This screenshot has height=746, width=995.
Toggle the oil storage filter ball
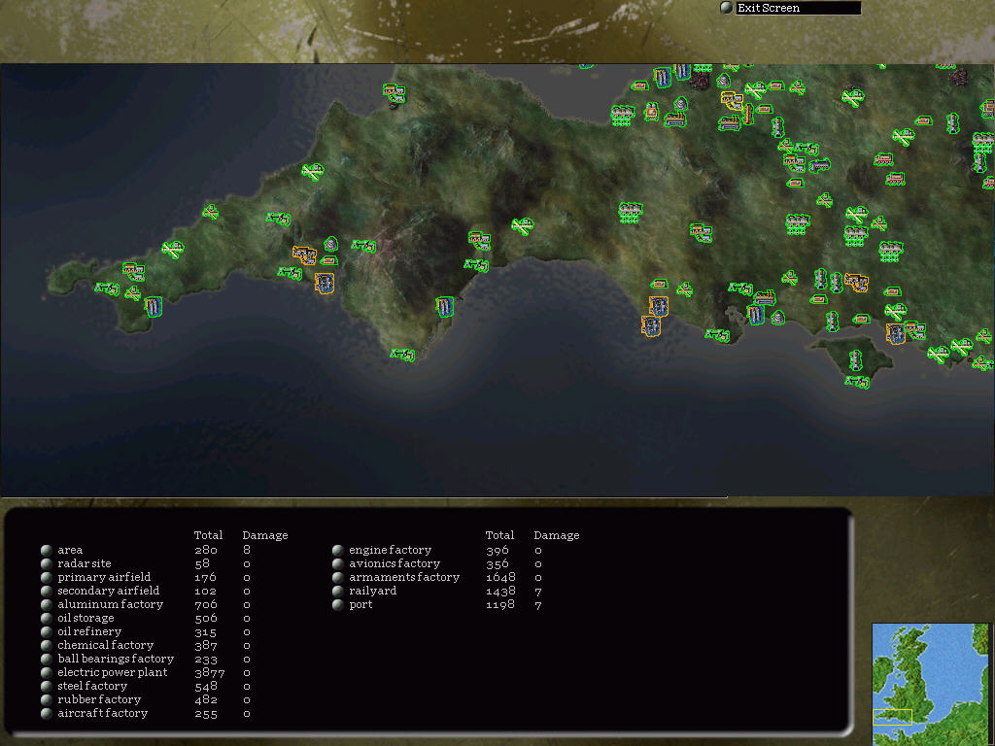point(47,618)
